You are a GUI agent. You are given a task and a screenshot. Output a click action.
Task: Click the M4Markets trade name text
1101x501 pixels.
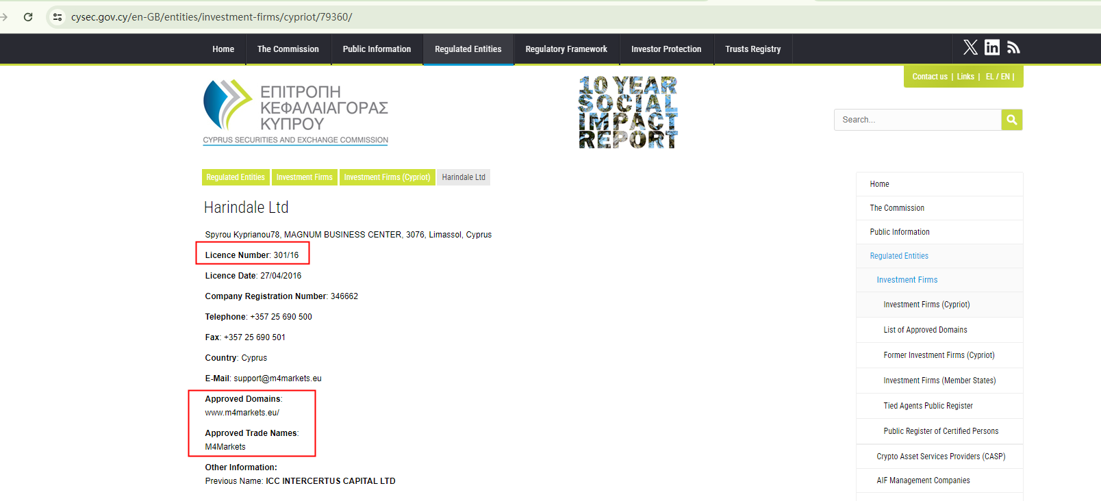pos(225,447)
